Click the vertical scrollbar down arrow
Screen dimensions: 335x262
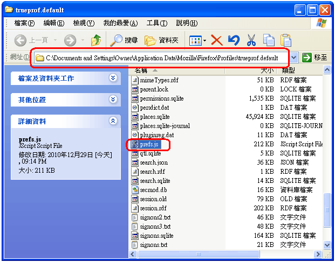coord(327,245)
